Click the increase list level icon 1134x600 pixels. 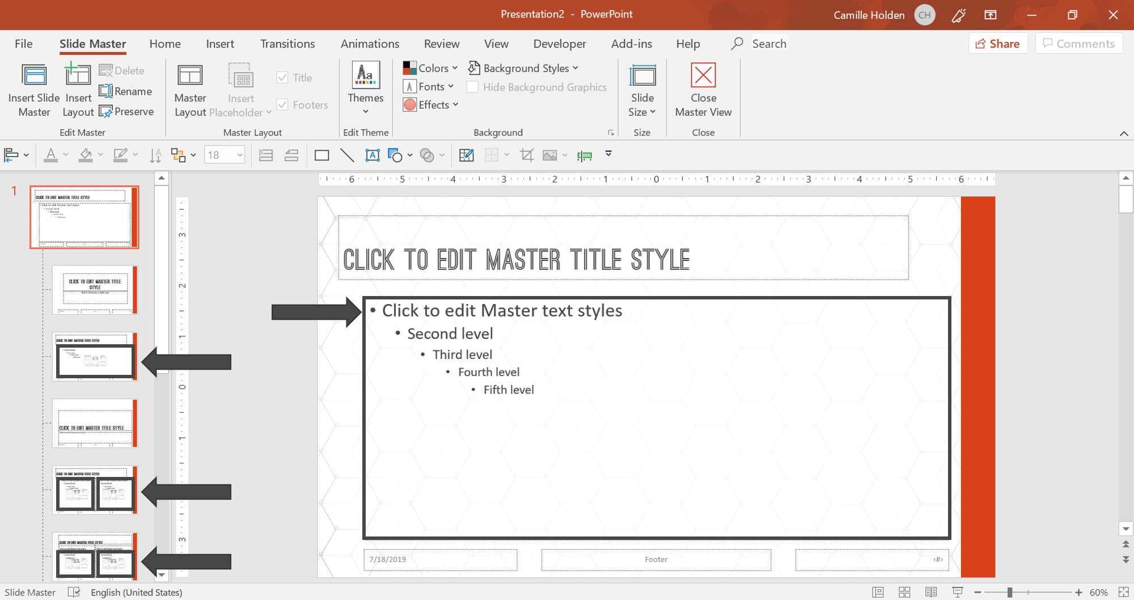pos(265,155)
